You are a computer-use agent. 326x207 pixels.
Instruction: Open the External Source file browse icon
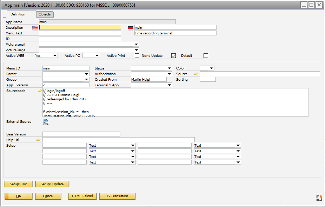pos(46,122)
